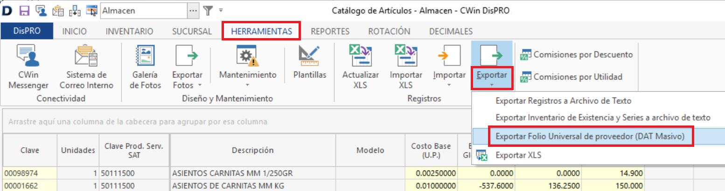Image resolution: width=725 pixels, height=191 pixels.
Task: Open Sistema de Correo Interno
Action: pos(86,66)
